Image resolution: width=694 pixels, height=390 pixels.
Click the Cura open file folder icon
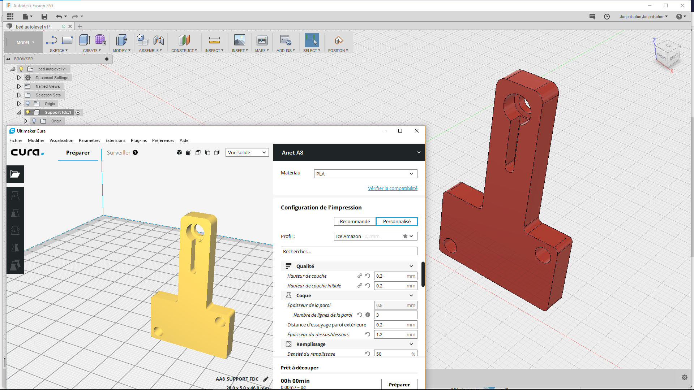click(15, 174)
